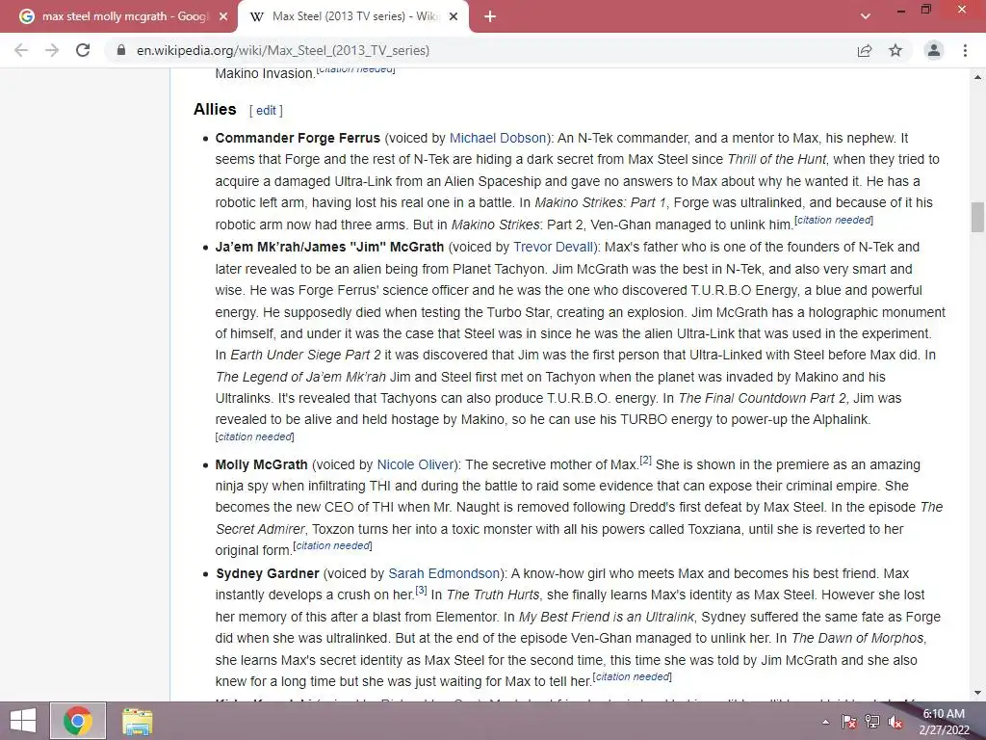
Task: Click the vertical scrollbar thumb
Action: point(977,217)
